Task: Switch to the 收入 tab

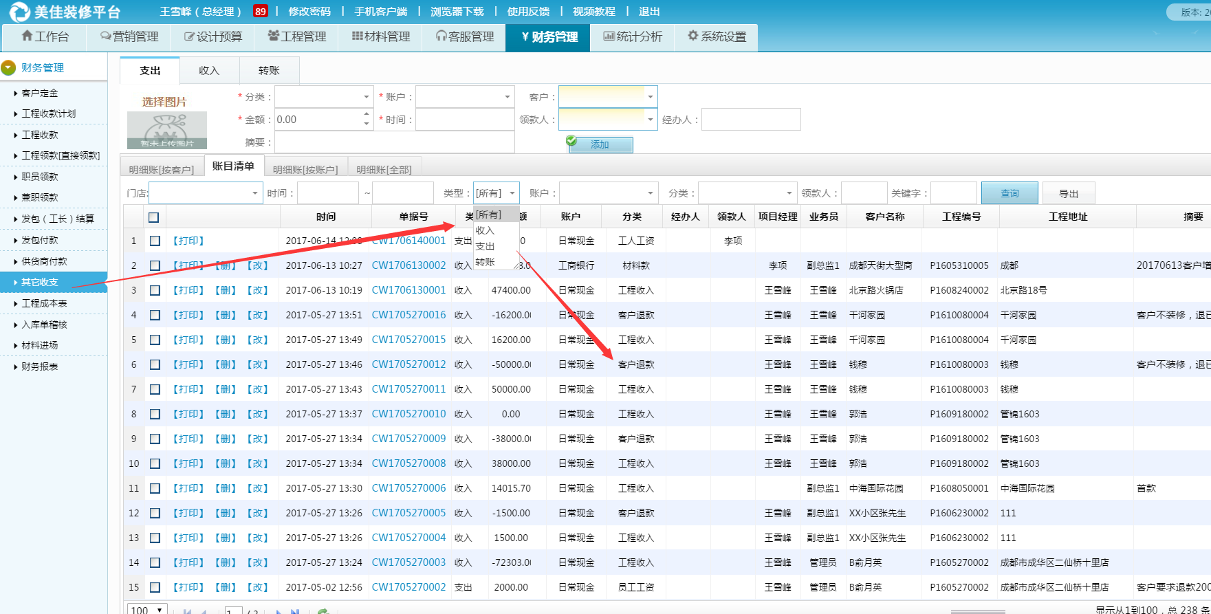Action: click(x=209, y=71)
